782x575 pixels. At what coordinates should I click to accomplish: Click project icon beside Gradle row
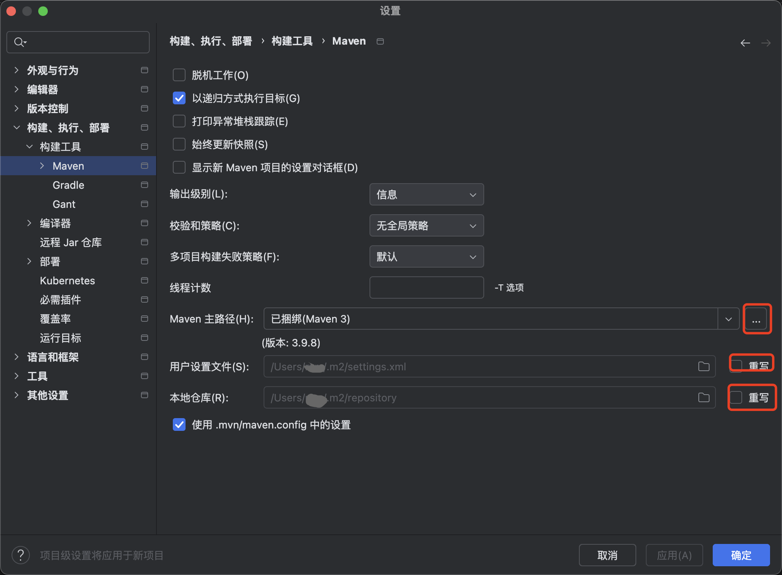[x=145, y=185]
